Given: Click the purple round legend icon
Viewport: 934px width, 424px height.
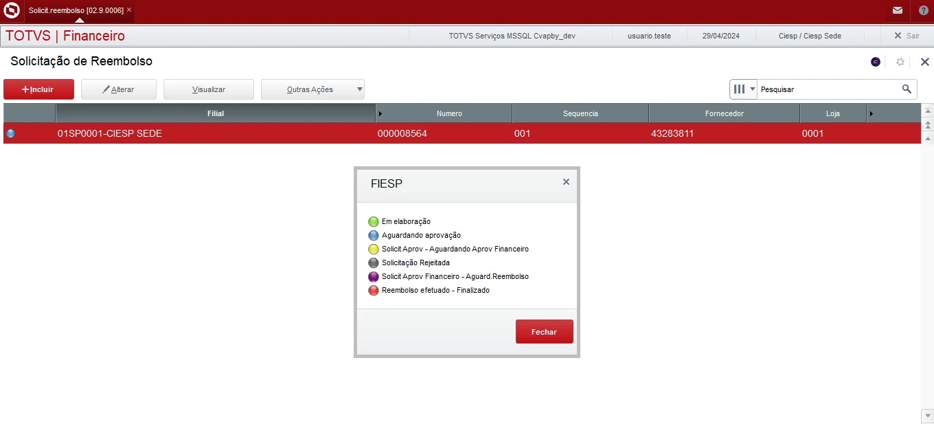Looking at the screenshot, I should click(876, 62).
